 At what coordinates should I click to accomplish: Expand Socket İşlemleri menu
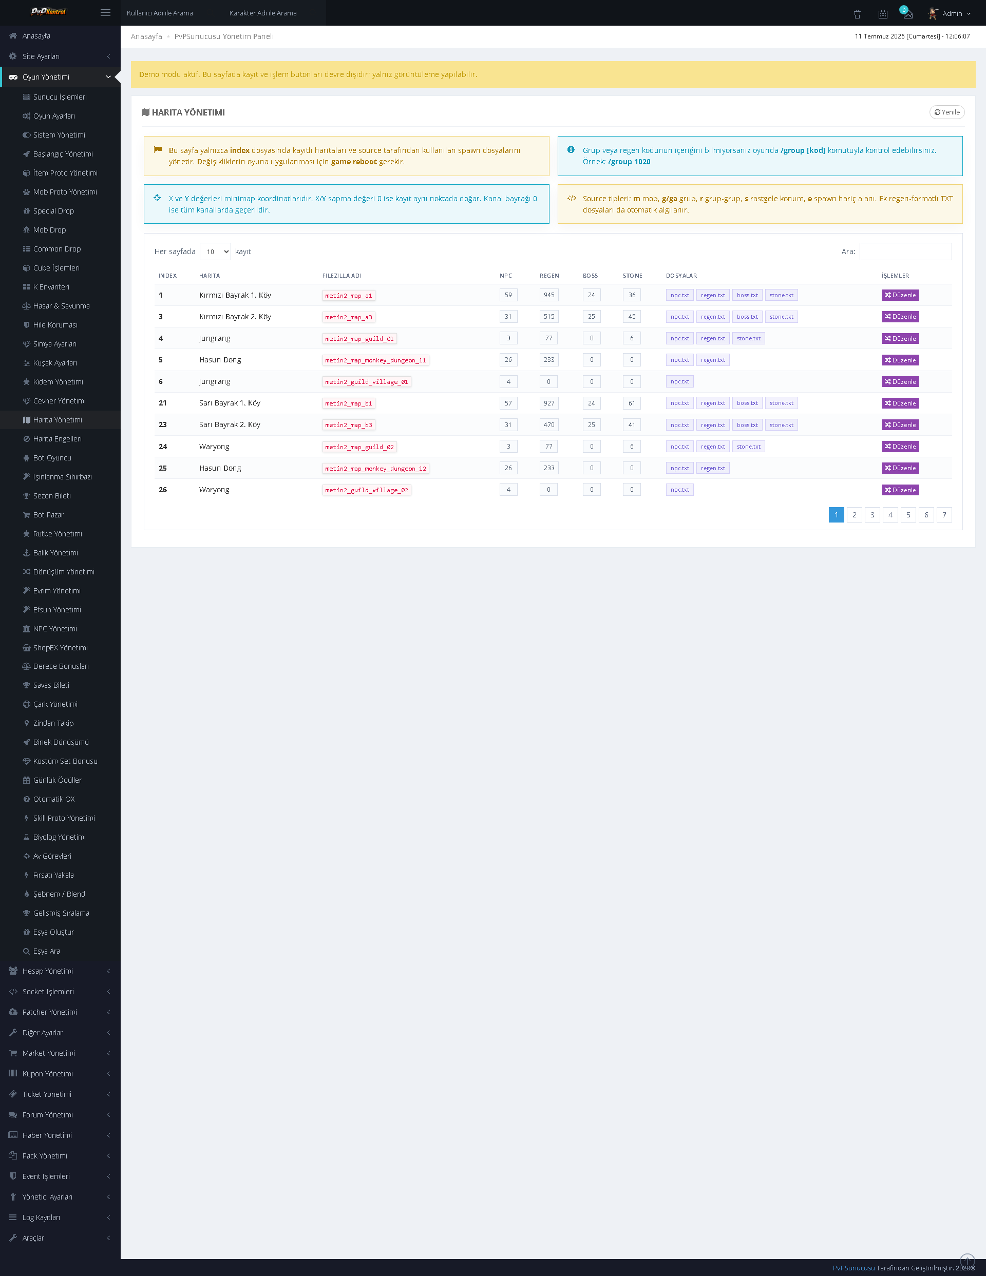60,992
